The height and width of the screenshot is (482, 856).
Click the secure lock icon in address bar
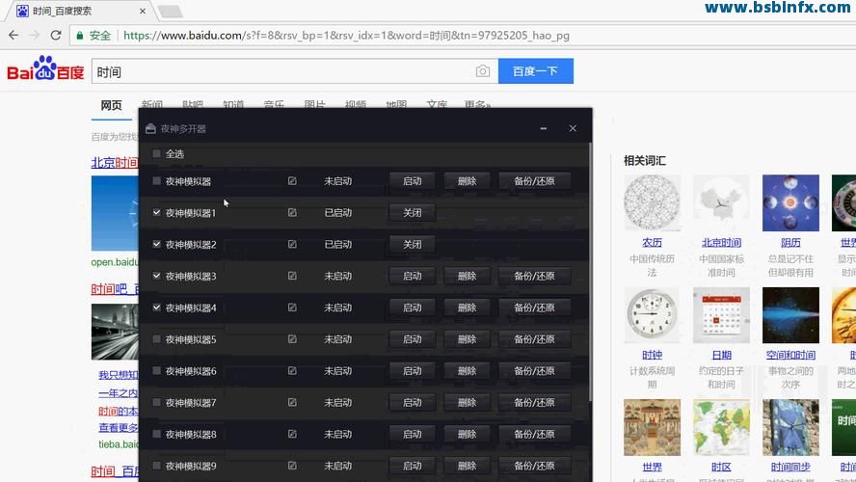pyautogui.click(x=80, y=36)
